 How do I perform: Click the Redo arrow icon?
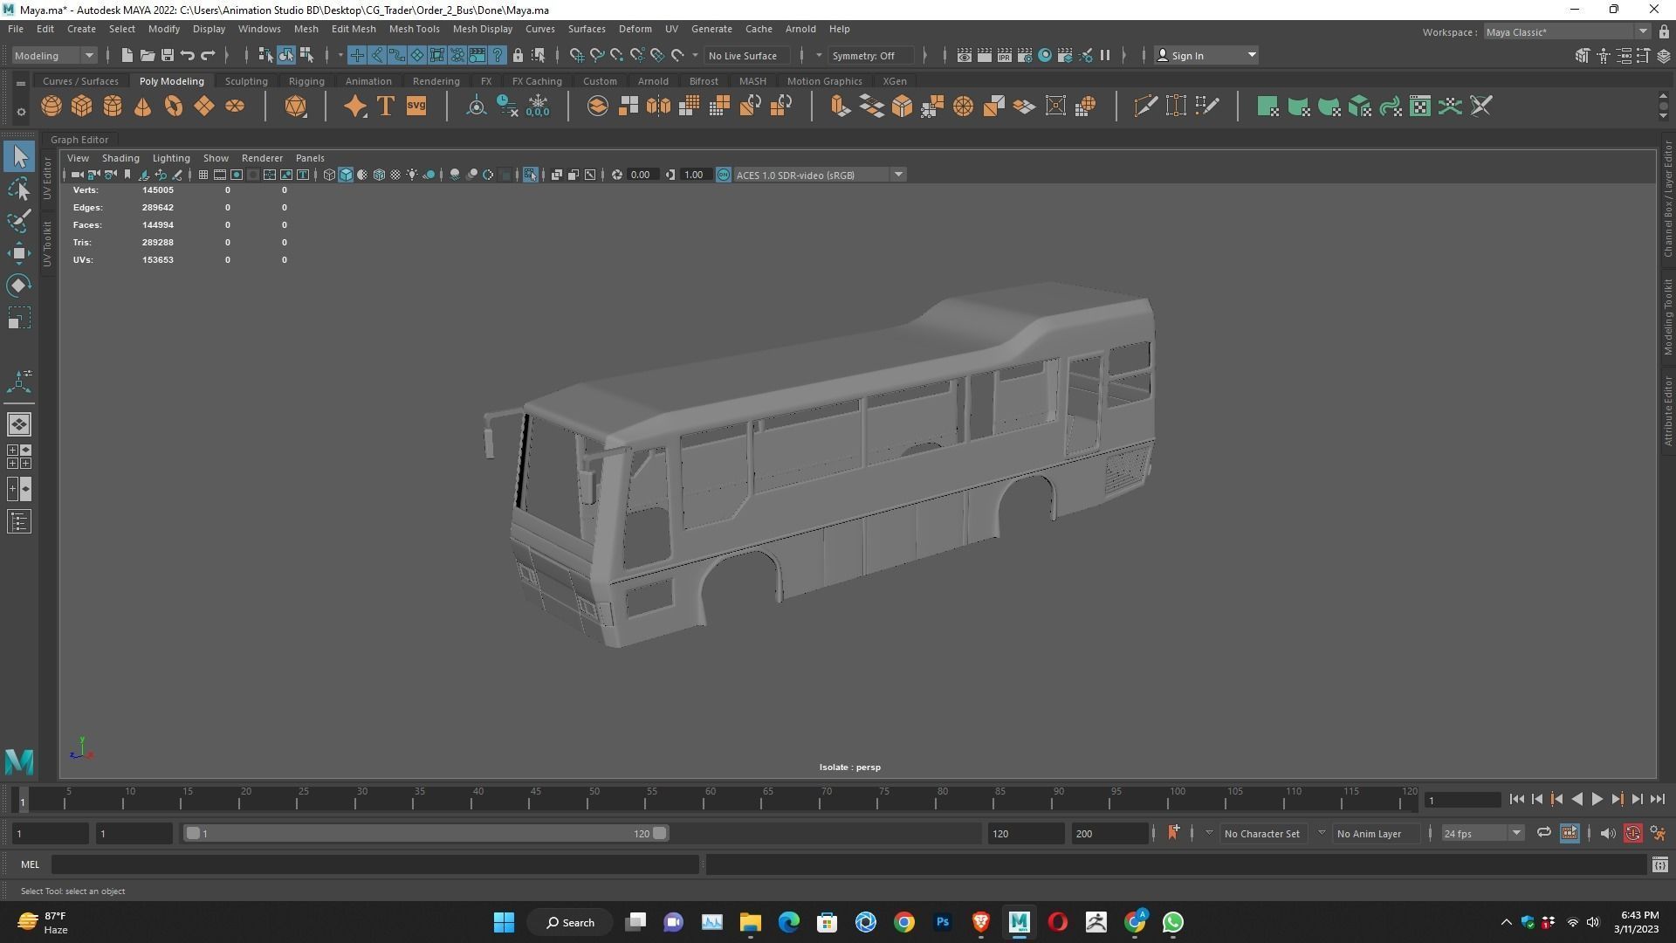click(x=208, y=55)
